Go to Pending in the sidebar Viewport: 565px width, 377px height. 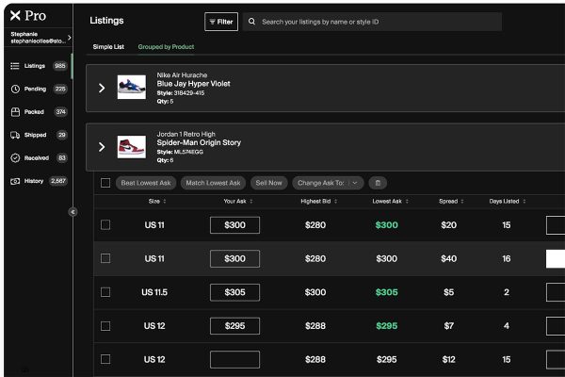(x=39, y=89)
